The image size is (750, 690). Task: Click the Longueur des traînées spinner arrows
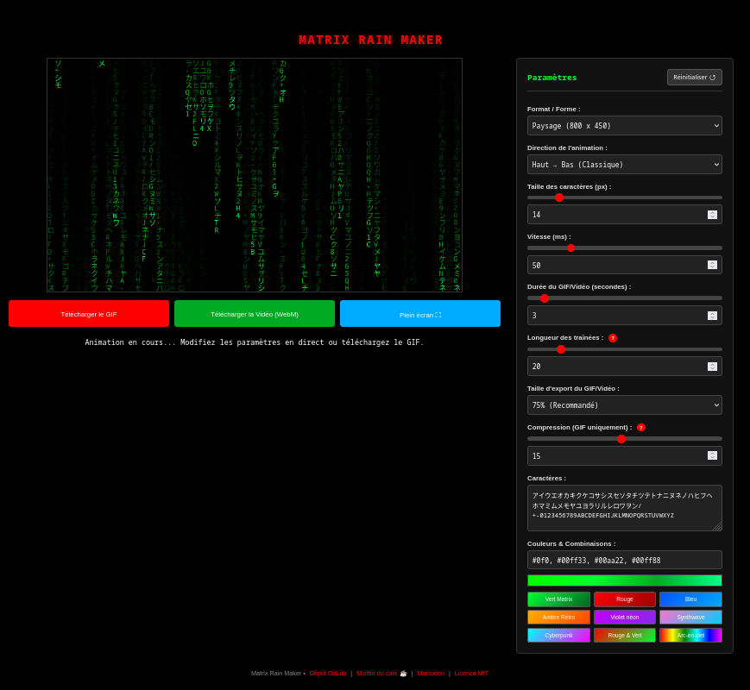coord(712,367)
